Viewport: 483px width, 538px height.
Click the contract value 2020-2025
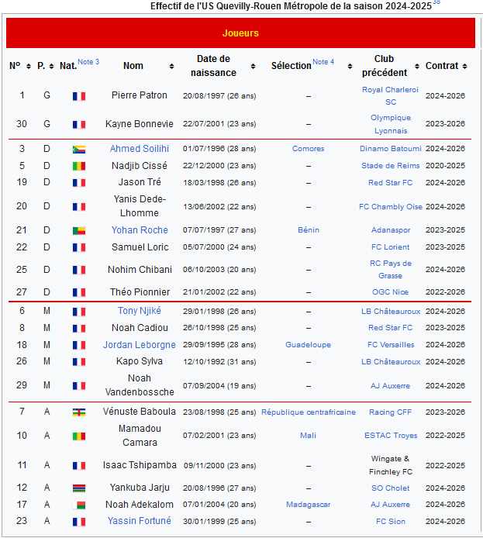(445, 165)
